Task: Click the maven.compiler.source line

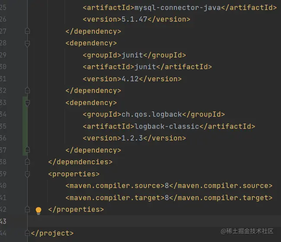Action: (x=169, y=186)
